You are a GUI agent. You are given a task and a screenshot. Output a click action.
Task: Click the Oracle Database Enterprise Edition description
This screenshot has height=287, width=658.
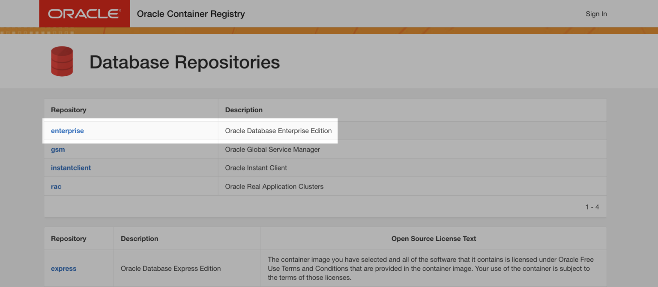[278, 131]
